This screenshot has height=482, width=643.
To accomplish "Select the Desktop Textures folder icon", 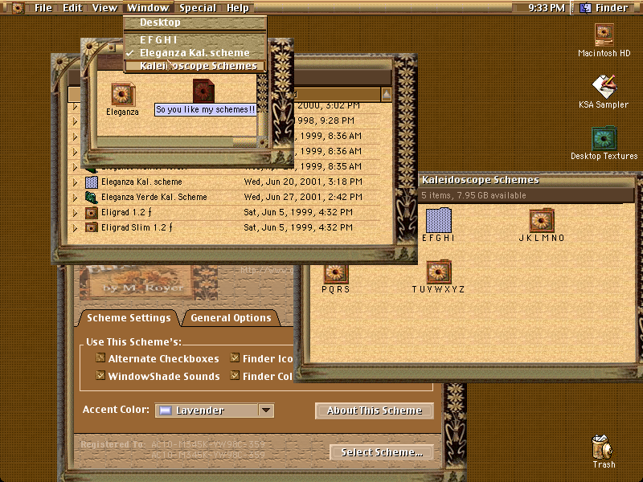I will 604,138.
